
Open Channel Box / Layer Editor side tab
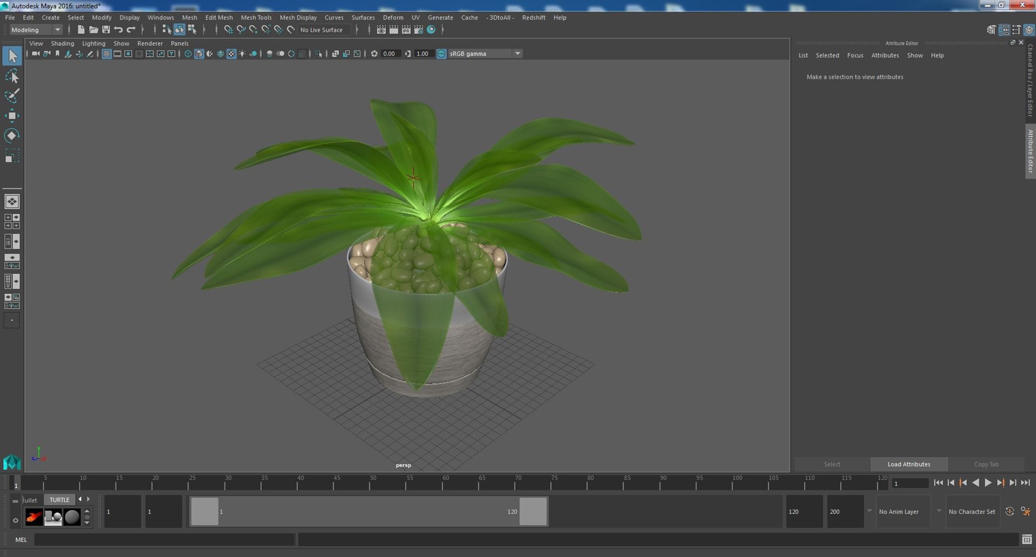tap(1030, 80)
